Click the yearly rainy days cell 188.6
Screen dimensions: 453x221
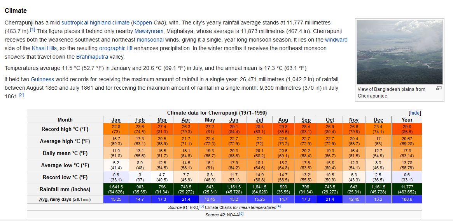pyautogui.click(x=407, y=199)
